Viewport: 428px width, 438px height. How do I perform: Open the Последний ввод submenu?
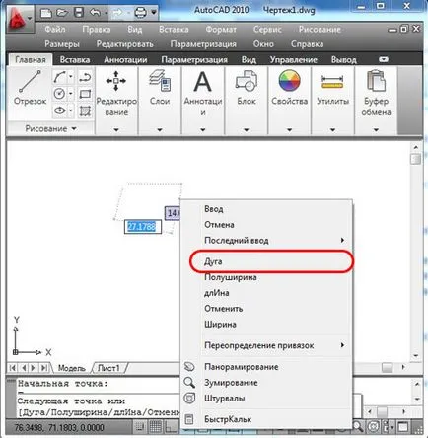267,241
